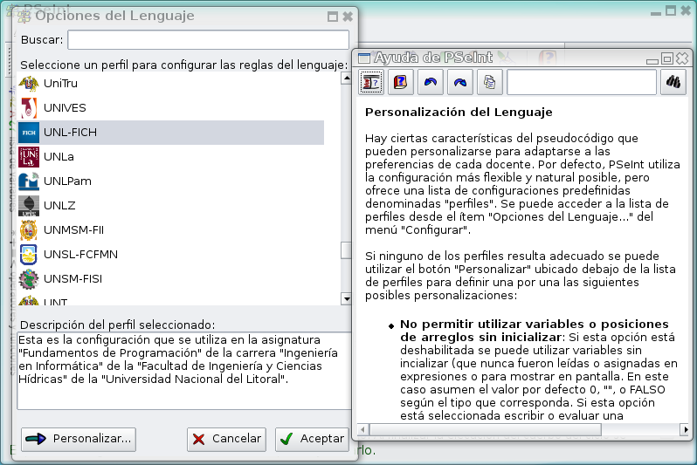The image size is (697, 465).
Task: Close the Ayuda de PSeInt window
Action: [x=682, y=58]
